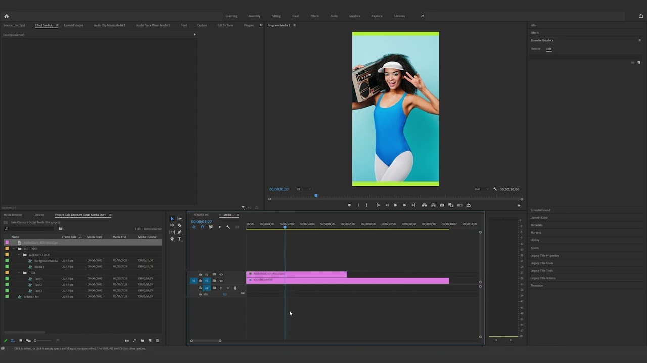Viewport: 647px width, 363px height.
Task: Click the Lift button
Action: point(424,205)
